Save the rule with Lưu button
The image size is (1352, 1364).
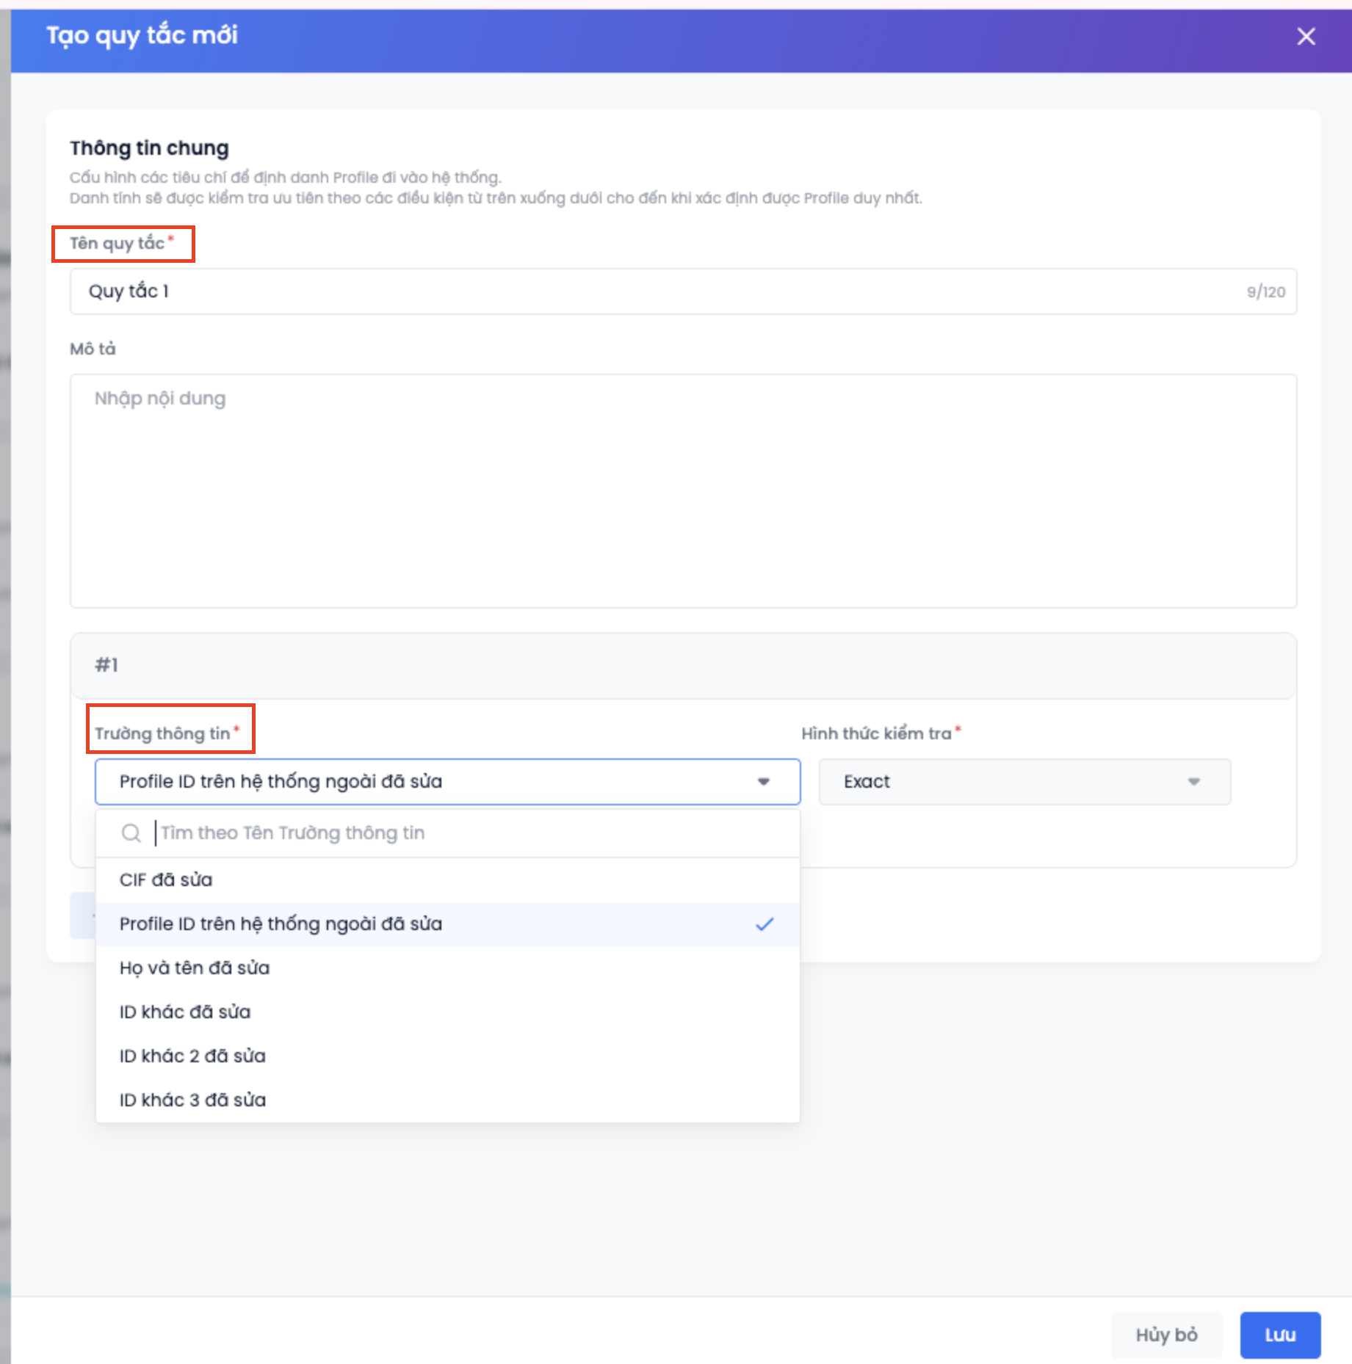(1279, 1335)
